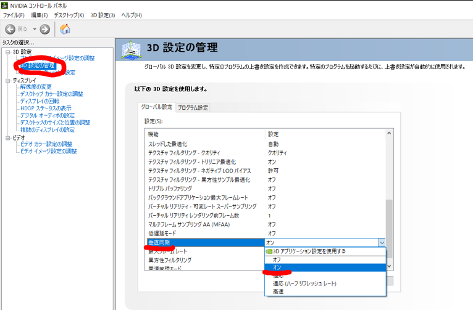Image resolution: width=473 pixels, height=310 pixels.
Task: Select テクスチャ フィルタリング - ネガティブ LOD バイアス row
Action: coord(266,171)
